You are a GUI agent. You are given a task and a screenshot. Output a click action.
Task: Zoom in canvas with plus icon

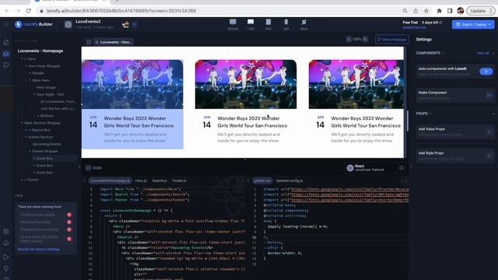click(365, 40)
